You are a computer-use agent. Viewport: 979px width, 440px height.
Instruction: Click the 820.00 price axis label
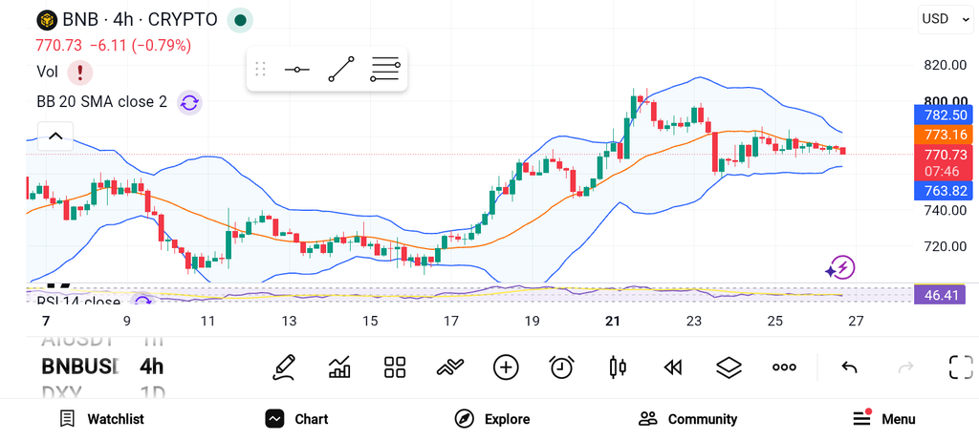pos(945,66)
